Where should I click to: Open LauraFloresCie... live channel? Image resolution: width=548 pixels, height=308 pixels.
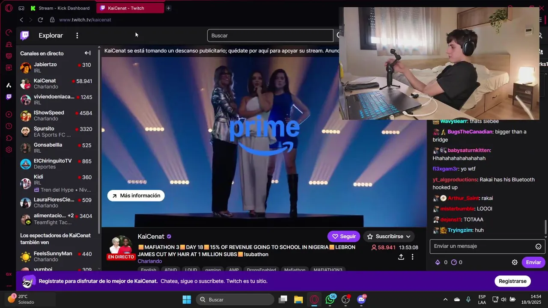coord(57,203)
